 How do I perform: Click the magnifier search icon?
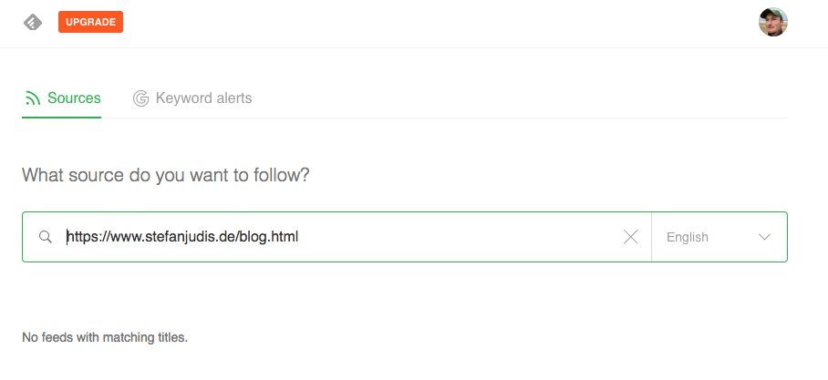[46, 237]
